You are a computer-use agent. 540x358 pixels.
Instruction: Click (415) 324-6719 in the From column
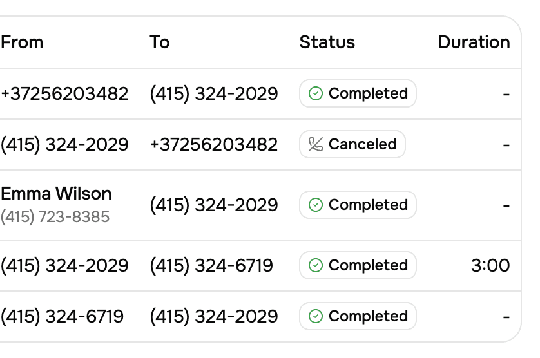click(62, 316)
